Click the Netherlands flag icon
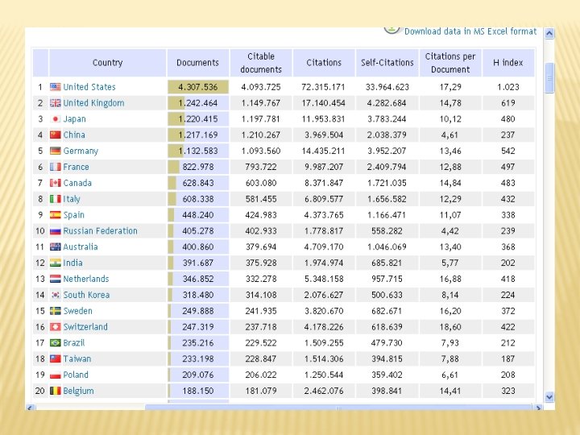Image resolution: width=580 pixels, height=435 pixels. click(x=55, y=279)
